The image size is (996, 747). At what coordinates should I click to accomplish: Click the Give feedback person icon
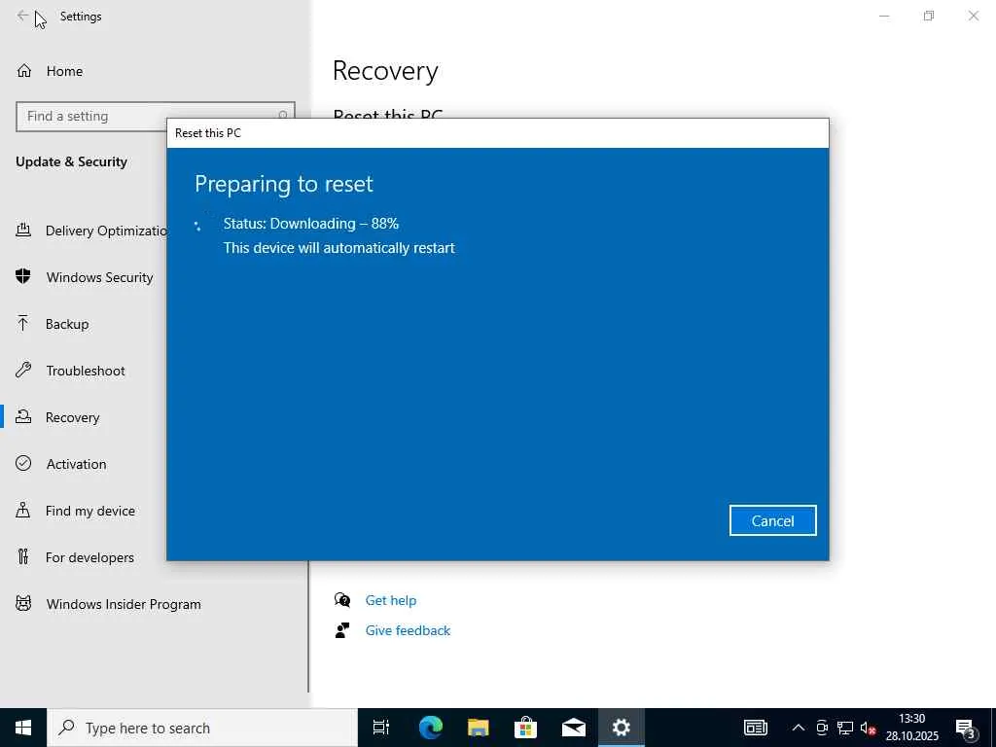342,630
